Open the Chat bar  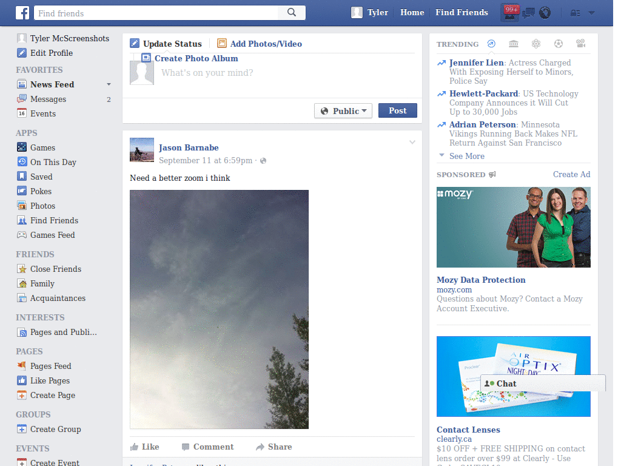click(543, 383)
